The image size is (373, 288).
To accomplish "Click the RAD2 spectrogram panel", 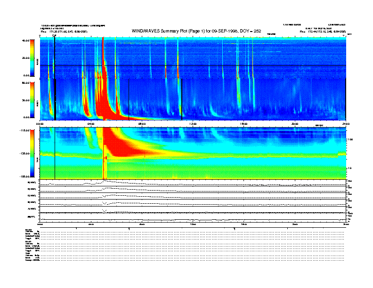I will [x=193, y=58].
